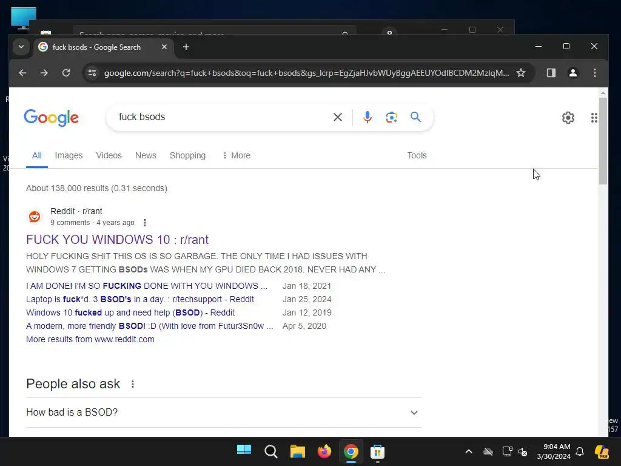Open Windows taskbar Search

tap(271, 451)
